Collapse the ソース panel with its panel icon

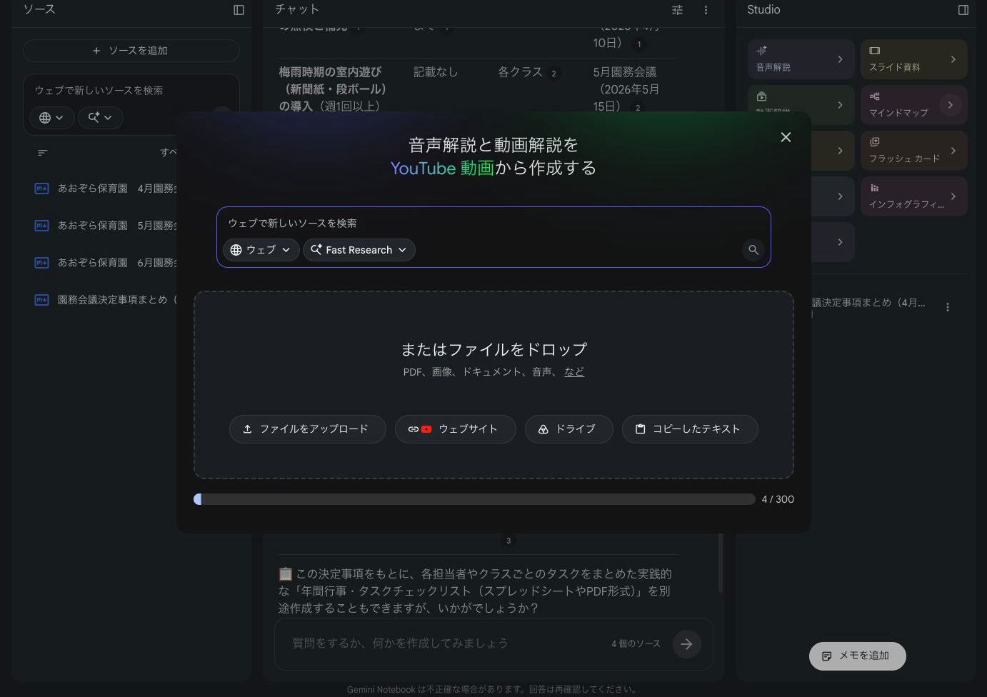point(239,10)
